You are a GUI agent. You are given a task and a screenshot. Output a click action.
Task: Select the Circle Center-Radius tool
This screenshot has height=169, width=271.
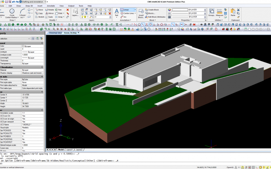pyautogui.click(x=12, y=14)
